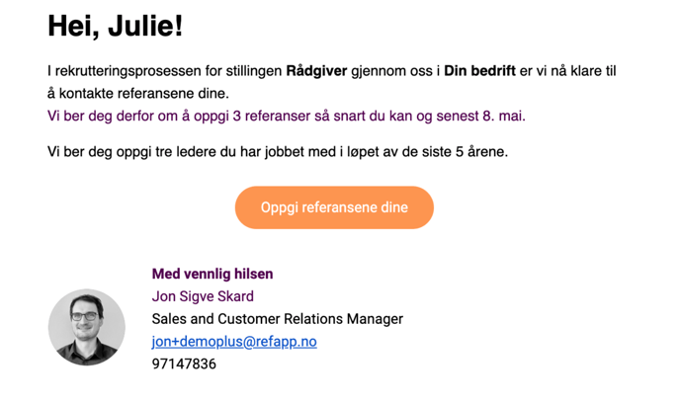Viewport: 680px width, 404px height.
Task: Click the Med vennlig hilsen text
Action: pyautogui.click(x=212, y=274)
